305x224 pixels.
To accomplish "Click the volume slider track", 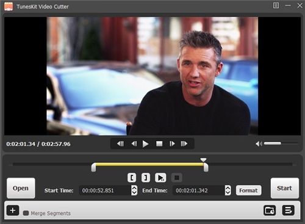I will 281,143.
